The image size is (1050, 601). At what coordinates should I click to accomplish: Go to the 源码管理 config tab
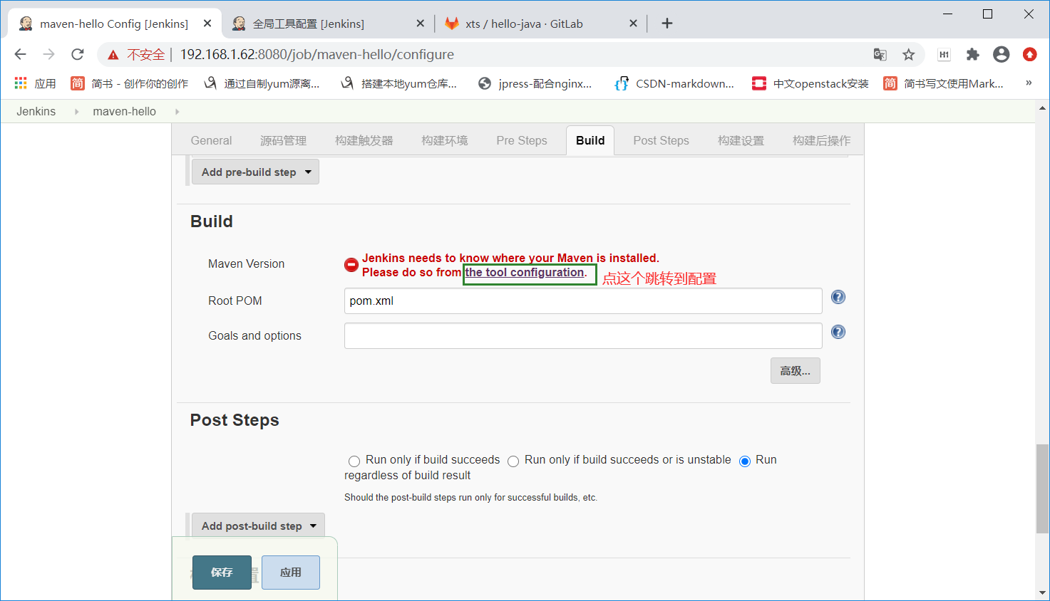click(x=283, y=140)
